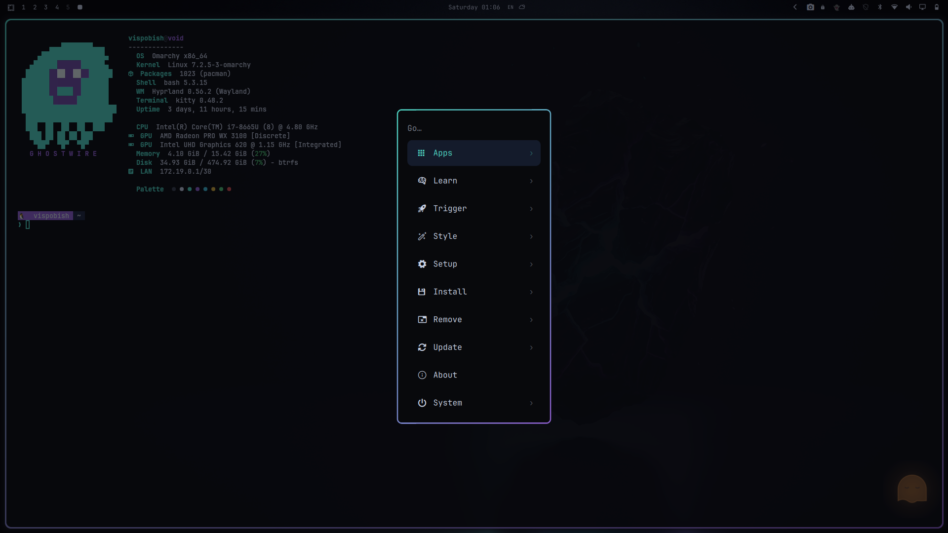Switch to workspace 1
This screenshot has width=948, height=533.
pos(23,7)
